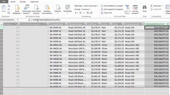
Task: Switch to the Home tab
Action: (13, 2)
